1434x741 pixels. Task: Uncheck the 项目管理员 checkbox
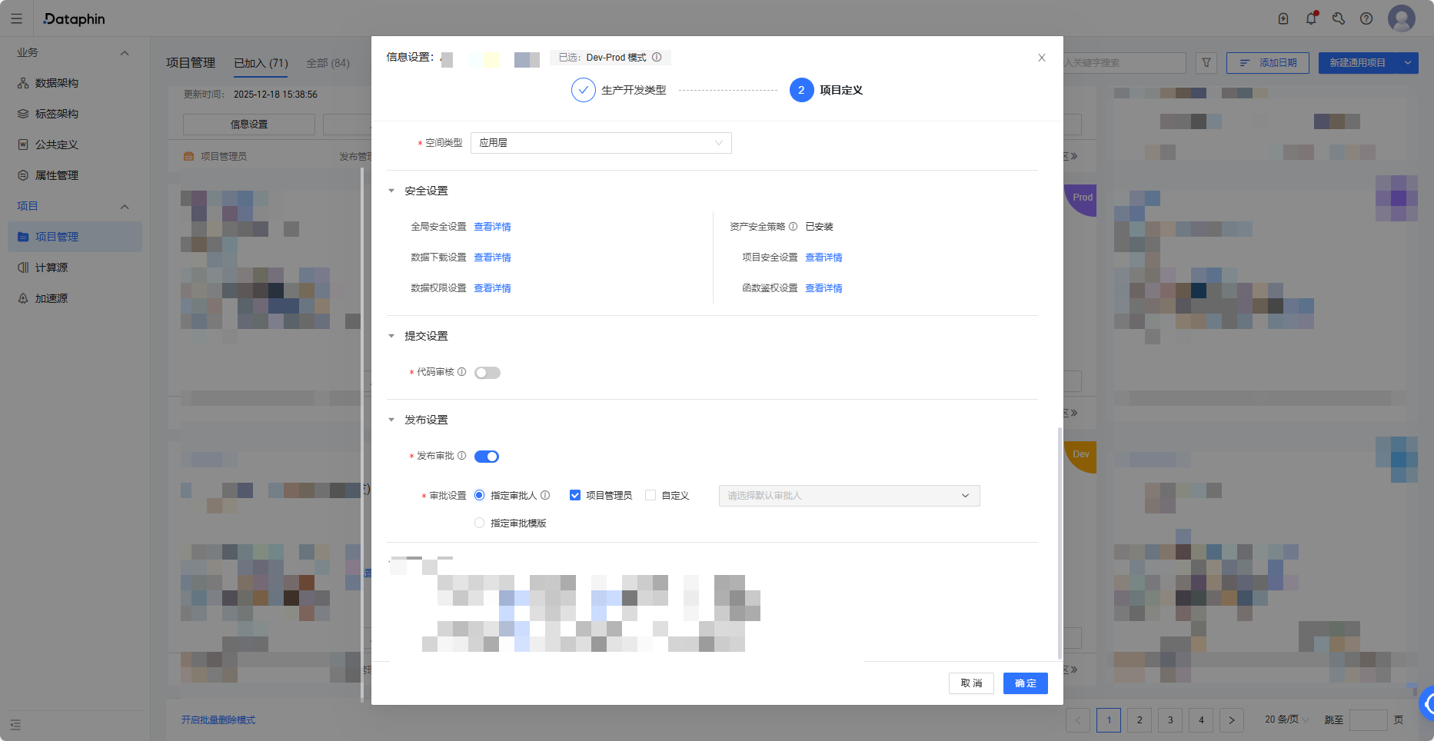(x=575, y=495)
